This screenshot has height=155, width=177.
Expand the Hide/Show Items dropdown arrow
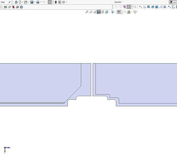point(122,12)
